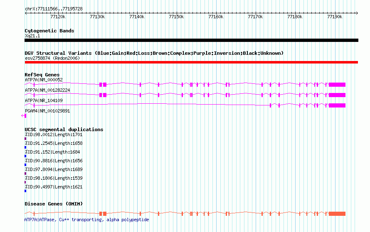Click the Disease Genes (OMIM) track title
Screen dimensions: 370x232
click(x=54, y=204)
